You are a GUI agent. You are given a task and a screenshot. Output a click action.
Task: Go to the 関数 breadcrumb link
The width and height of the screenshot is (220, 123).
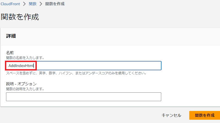(33, 4)
